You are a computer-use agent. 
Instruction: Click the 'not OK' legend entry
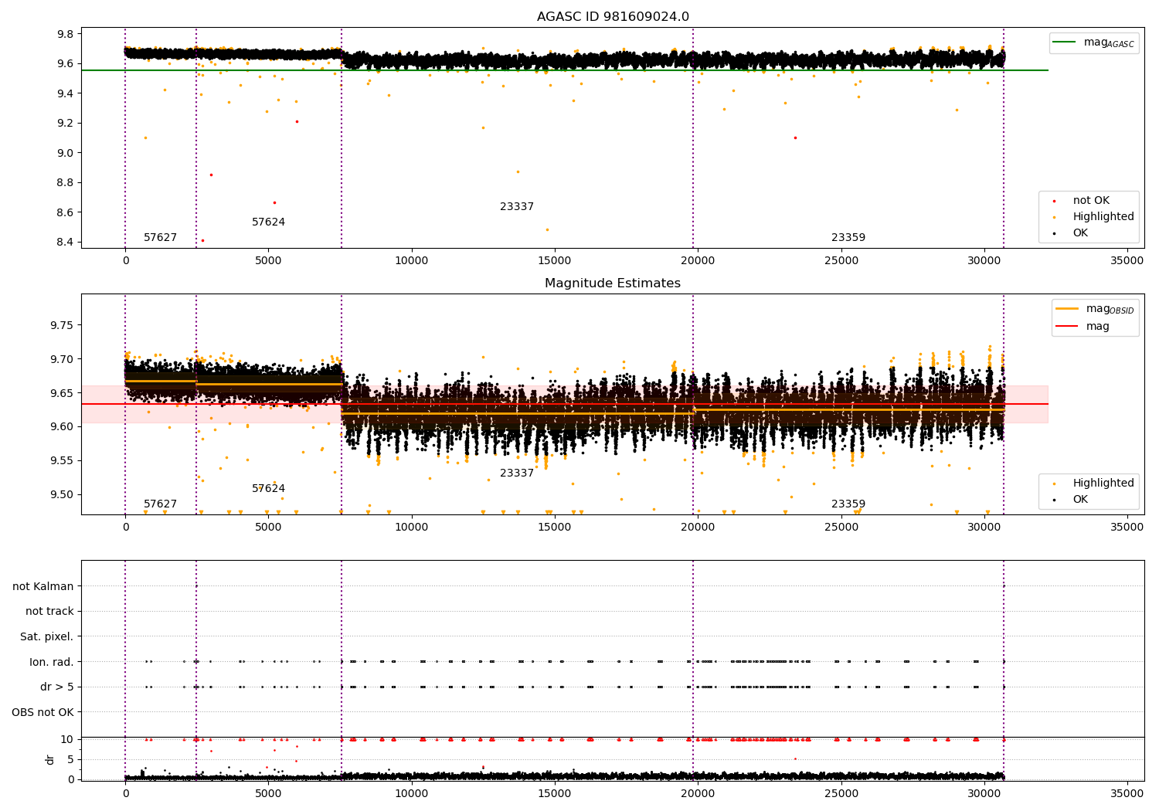pyautogui.click(x=1090, y=201)
